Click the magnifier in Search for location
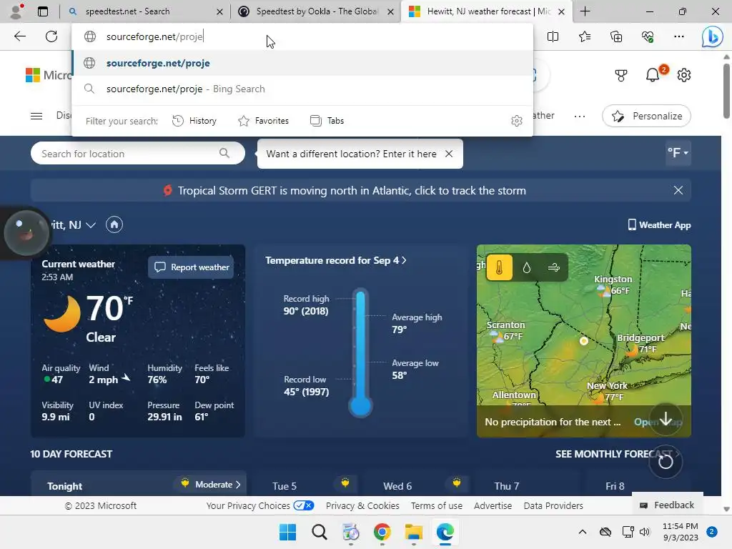This screenshot has height=549, width=732. click(x=224, y=153)
